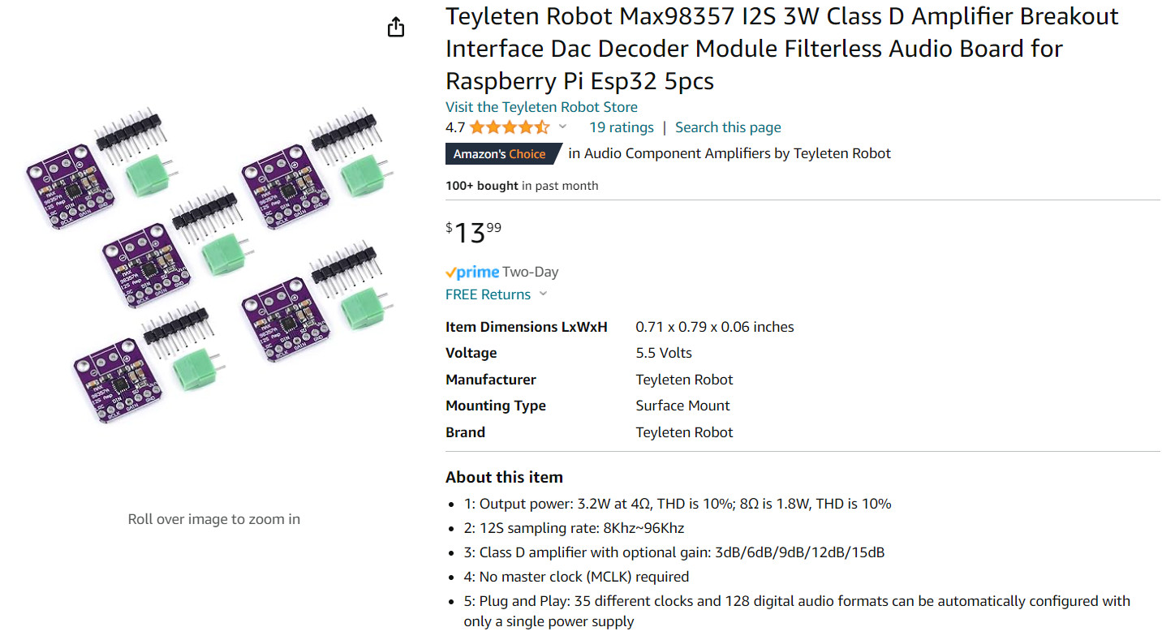Click the About this item heading
Screen dimensions: 1162x640
(x=504, y=477)
